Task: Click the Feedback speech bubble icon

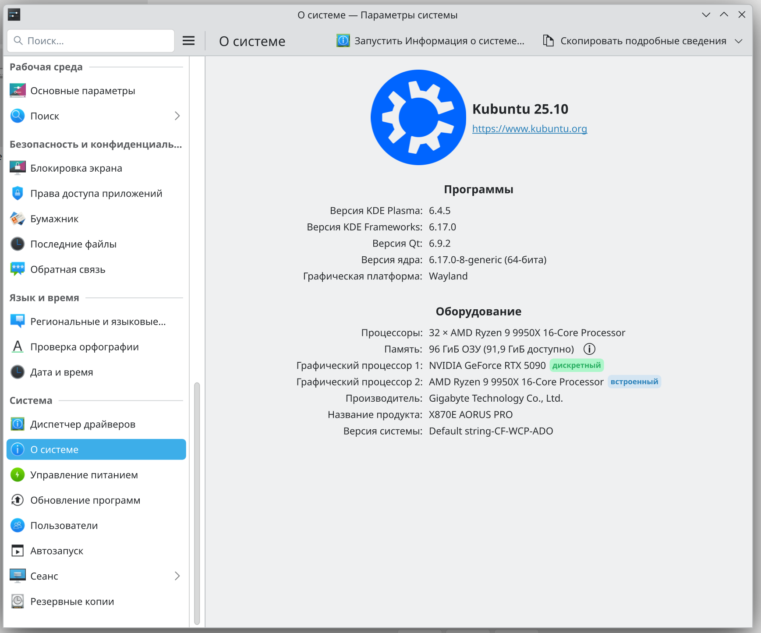Action: (18, 269)
